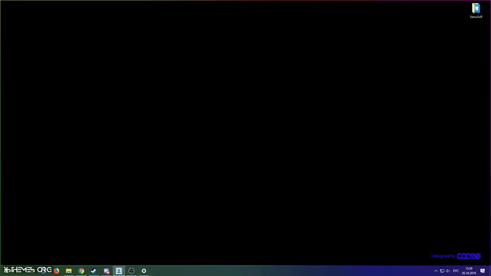491x276 pixels.
Task: Open File Explorer from the taskbar
Action: point(69,271)
